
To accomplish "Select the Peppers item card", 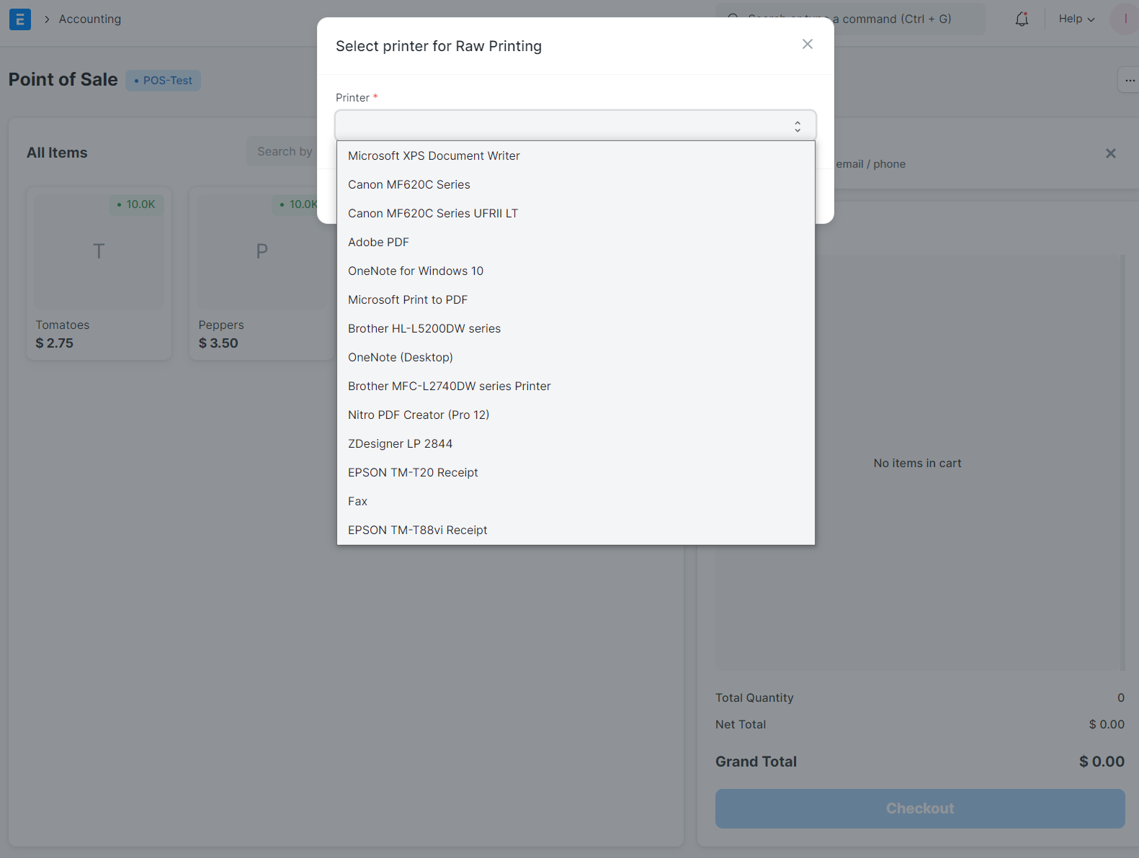I will click(x=262, y=274).
